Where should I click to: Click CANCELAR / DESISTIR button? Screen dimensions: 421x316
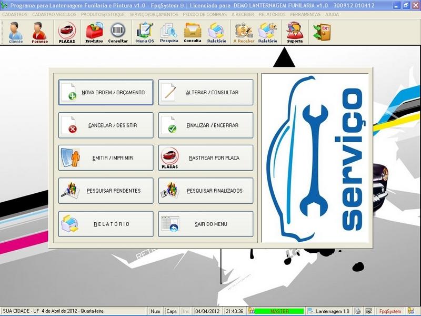106,125
